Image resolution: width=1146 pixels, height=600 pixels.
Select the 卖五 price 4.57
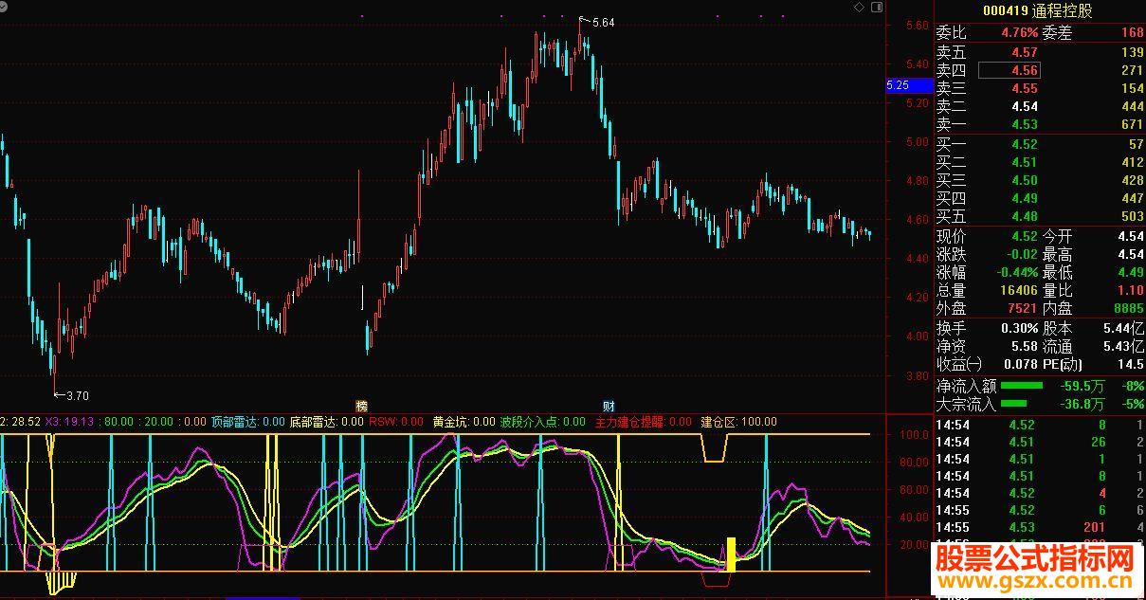(x=1024, y=53)
